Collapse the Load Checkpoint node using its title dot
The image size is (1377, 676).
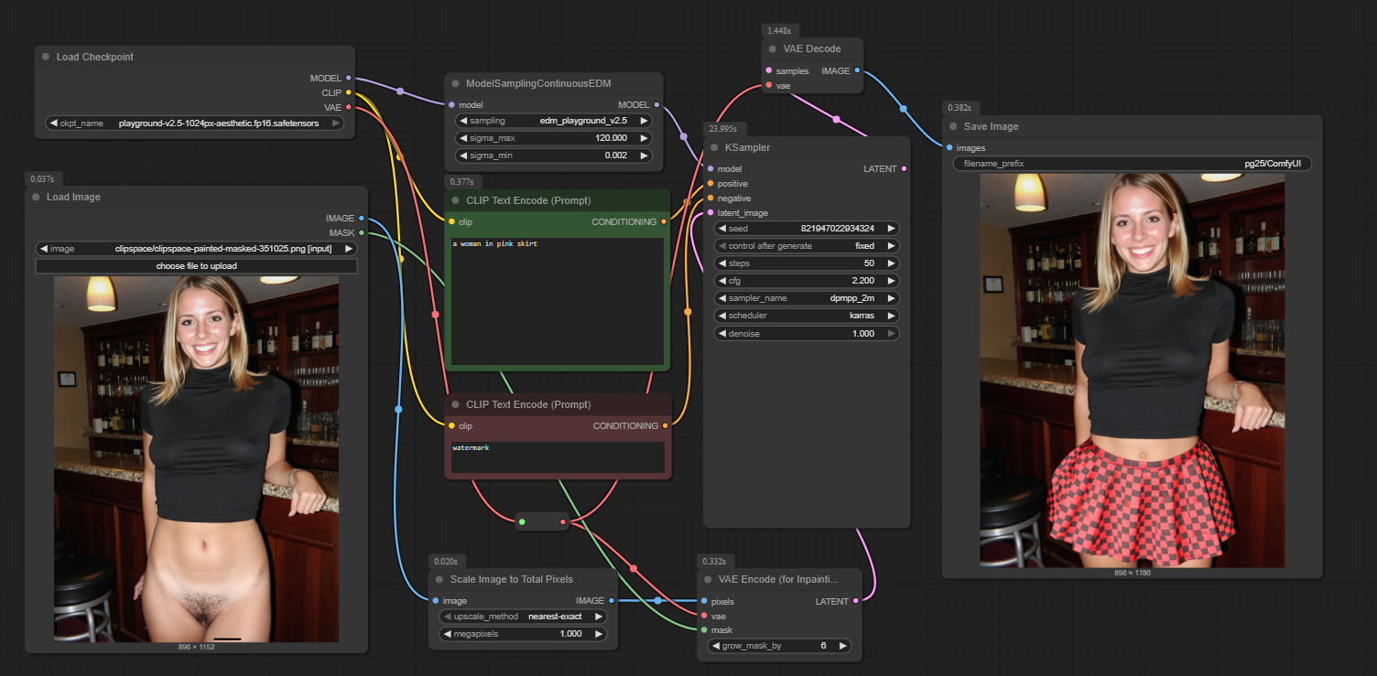pyautogui.click(x=46, y=57)
